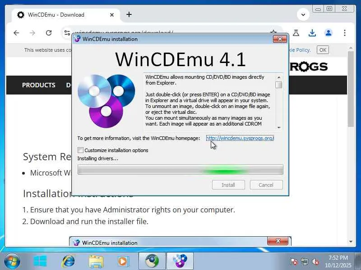361x270 pixels.
Task: Open the Action Center flag tray icon
Action: coord(294,262)
